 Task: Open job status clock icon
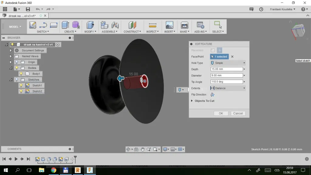261,9
